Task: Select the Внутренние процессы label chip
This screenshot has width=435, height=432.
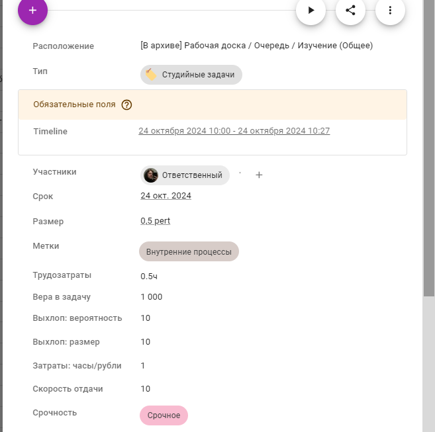Action: point(189,252)
